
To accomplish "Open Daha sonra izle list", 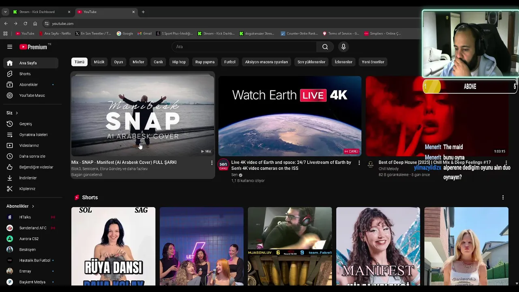I will [x=31, y=156].
